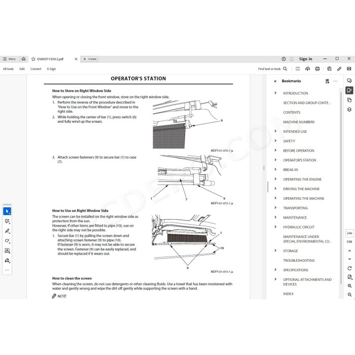The image size is (355, 355).
Task: Click the rotate page icon
Action: coord(349,268)
